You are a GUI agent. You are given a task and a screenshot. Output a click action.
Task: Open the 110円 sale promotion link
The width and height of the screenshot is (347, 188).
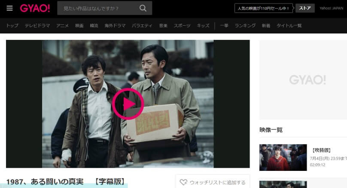[264, 9]
